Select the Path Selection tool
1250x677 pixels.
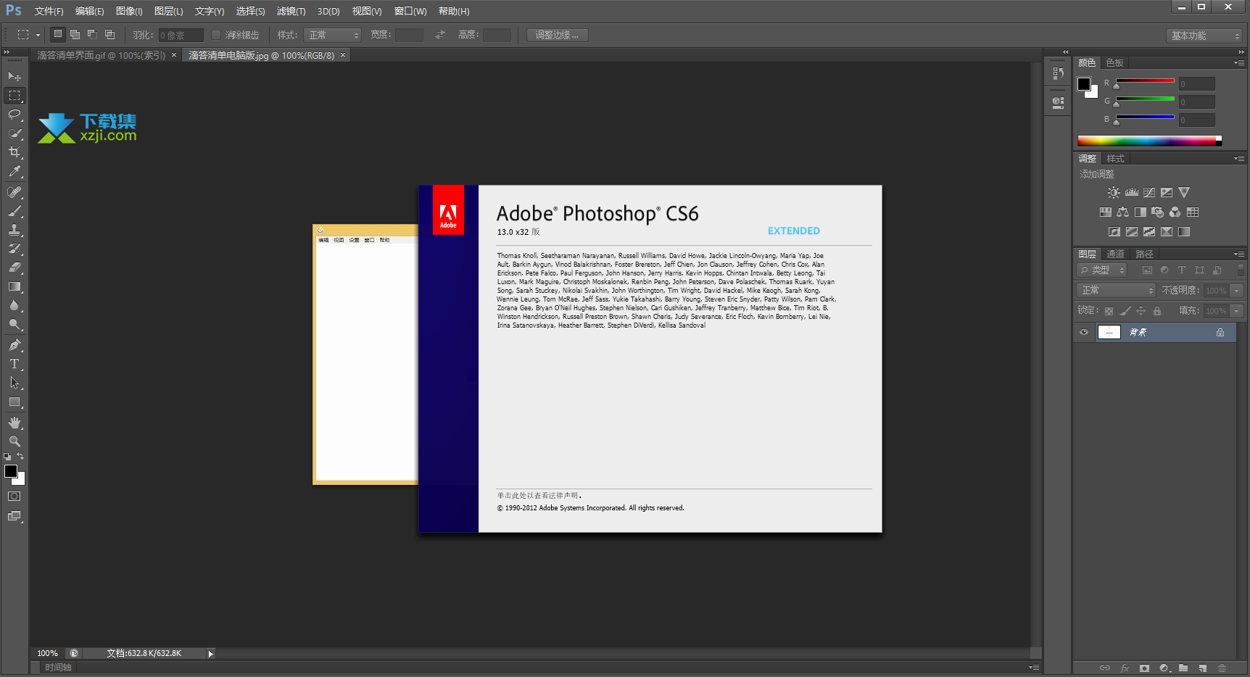[x=15, y=383]
